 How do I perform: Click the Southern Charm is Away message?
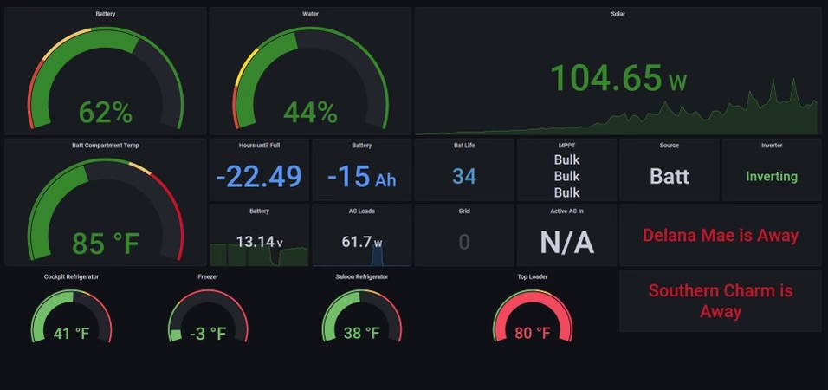pos(721,301)
